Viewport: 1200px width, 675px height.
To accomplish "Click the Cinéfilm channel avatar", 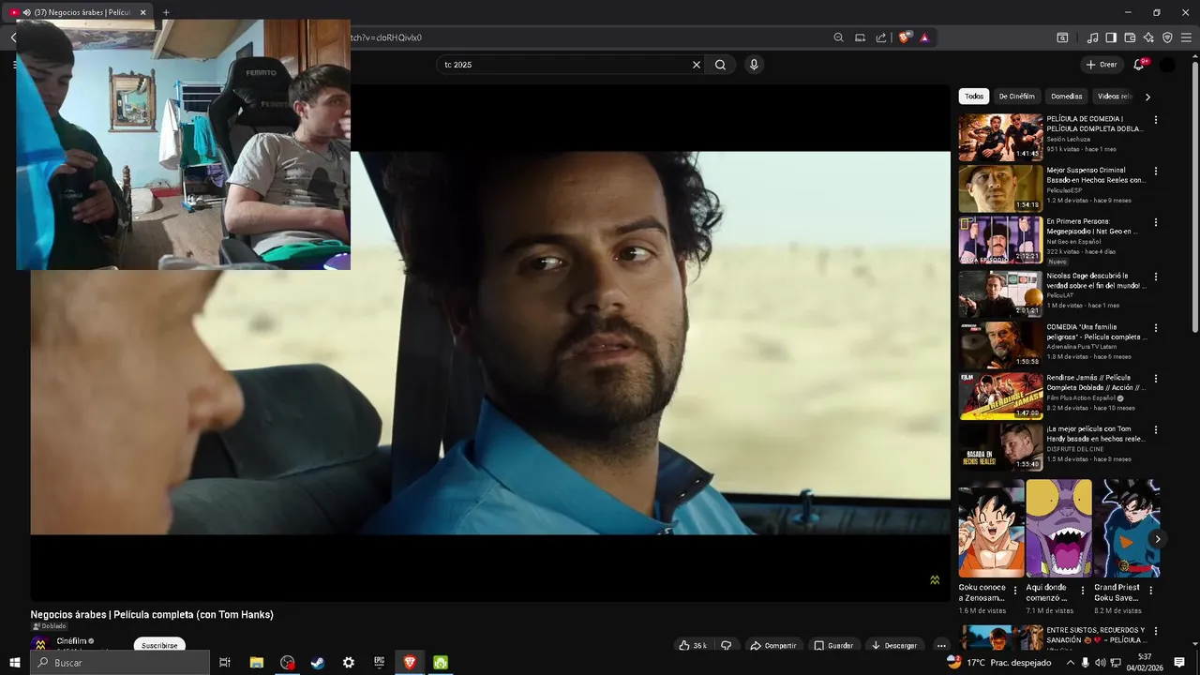I will 40,645.
